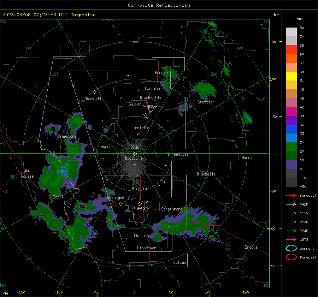Select the bright green 20–30 dBZ swatch
Viewport: 318px width, 297px height.
[x=291, y=147]
